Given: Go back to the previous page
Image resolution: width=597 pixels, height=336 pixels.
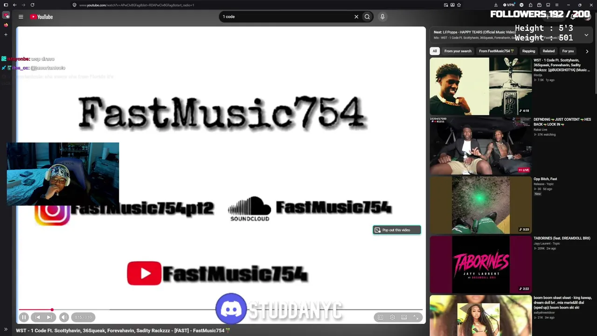Looking at the screenshot, I should 14,5.
